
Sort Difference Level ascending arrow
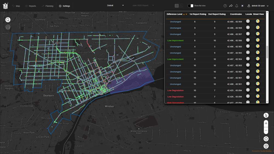(x=184, y=14)
